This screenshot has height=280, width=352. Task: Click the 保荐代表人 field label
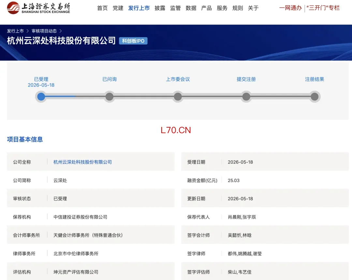[198, 217]
